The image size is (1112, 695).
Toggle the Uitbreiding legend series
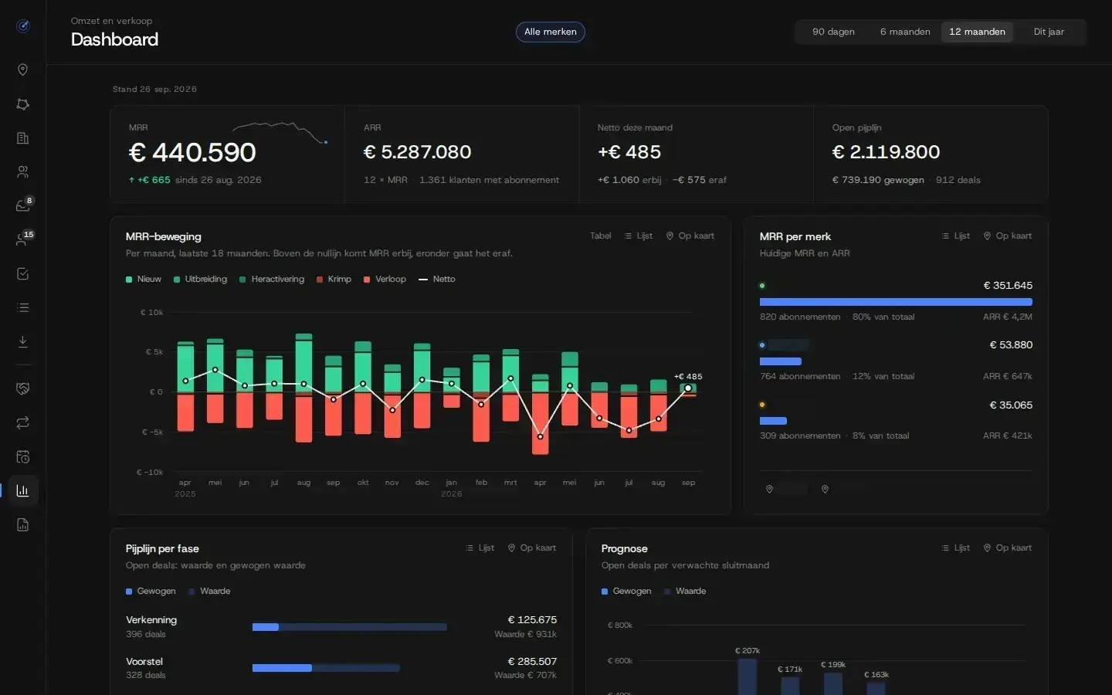pyautogui.click(x=201, y=279)
